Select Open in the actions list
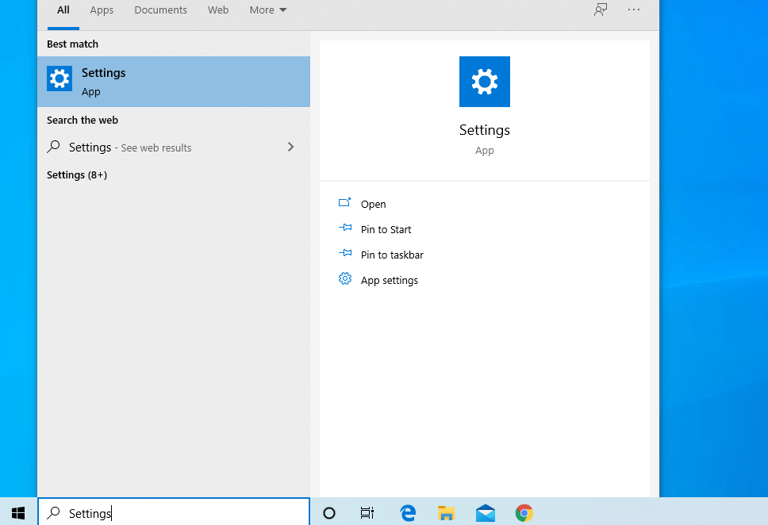The height and width of the screenshot is (525, 768). point(373,205)
